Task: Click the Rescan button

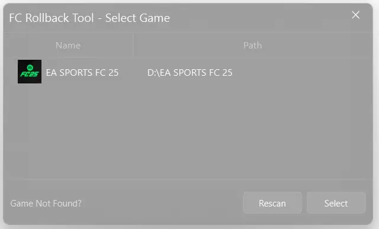Action: (272, 203)
